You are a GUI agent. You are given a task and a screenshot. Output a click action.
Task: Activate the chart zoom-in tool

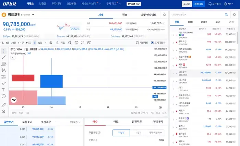tap(4, 112)
